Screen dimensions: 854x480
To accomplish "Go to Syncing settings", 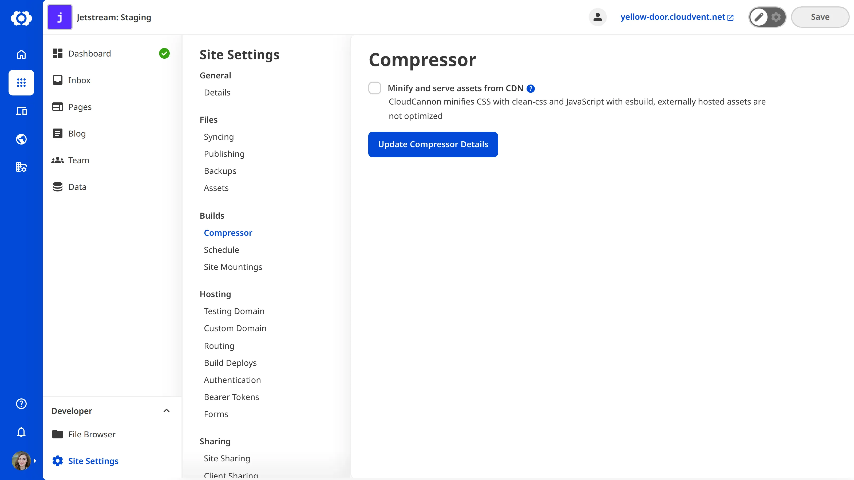I will click(x=219, y=137).
